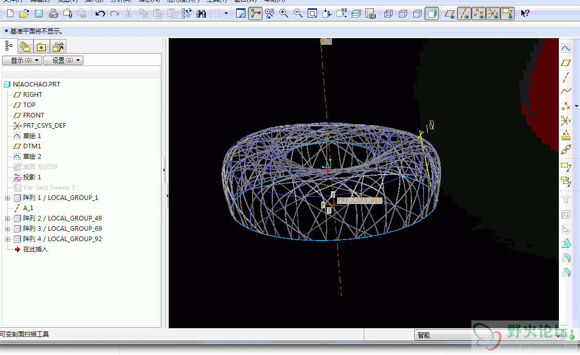This screenshot has height=355, width=580.
Task: Switch to hidden line display
Action: coord(403,14)
